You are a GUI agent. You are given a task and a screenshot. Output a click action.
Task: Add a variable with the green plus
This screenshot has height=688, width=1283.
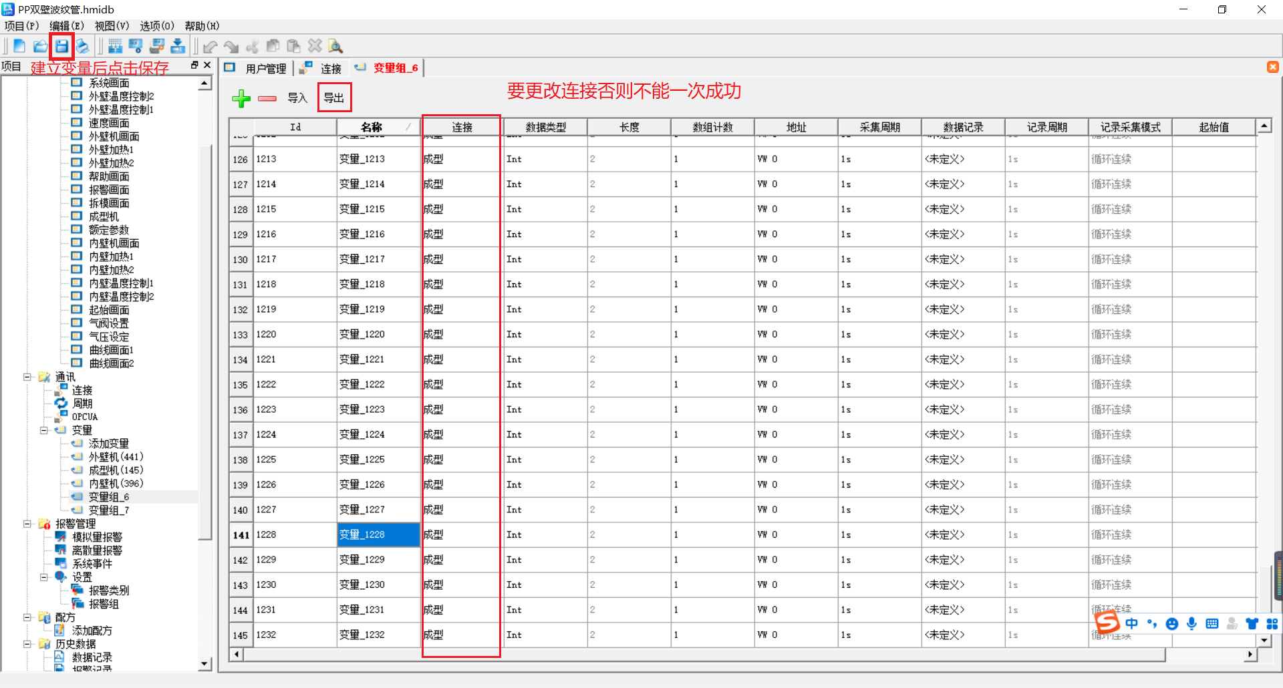point(241,98)
